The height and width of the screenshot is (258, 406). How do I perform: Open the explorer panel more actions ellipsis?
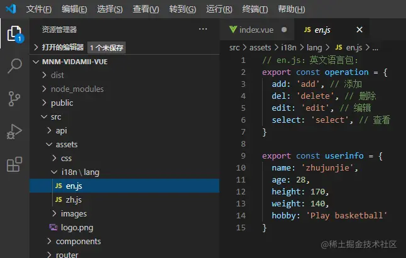pyautogui.click(x=202, y=29)
